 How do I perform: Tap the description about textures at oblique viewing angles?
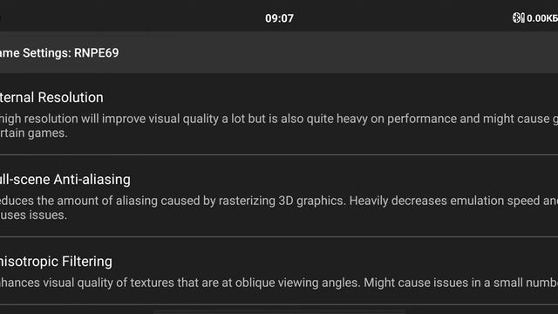tap(279, 283)
